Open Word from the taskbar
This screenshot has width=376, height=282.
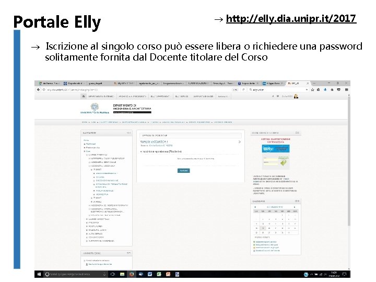[150, 274]
